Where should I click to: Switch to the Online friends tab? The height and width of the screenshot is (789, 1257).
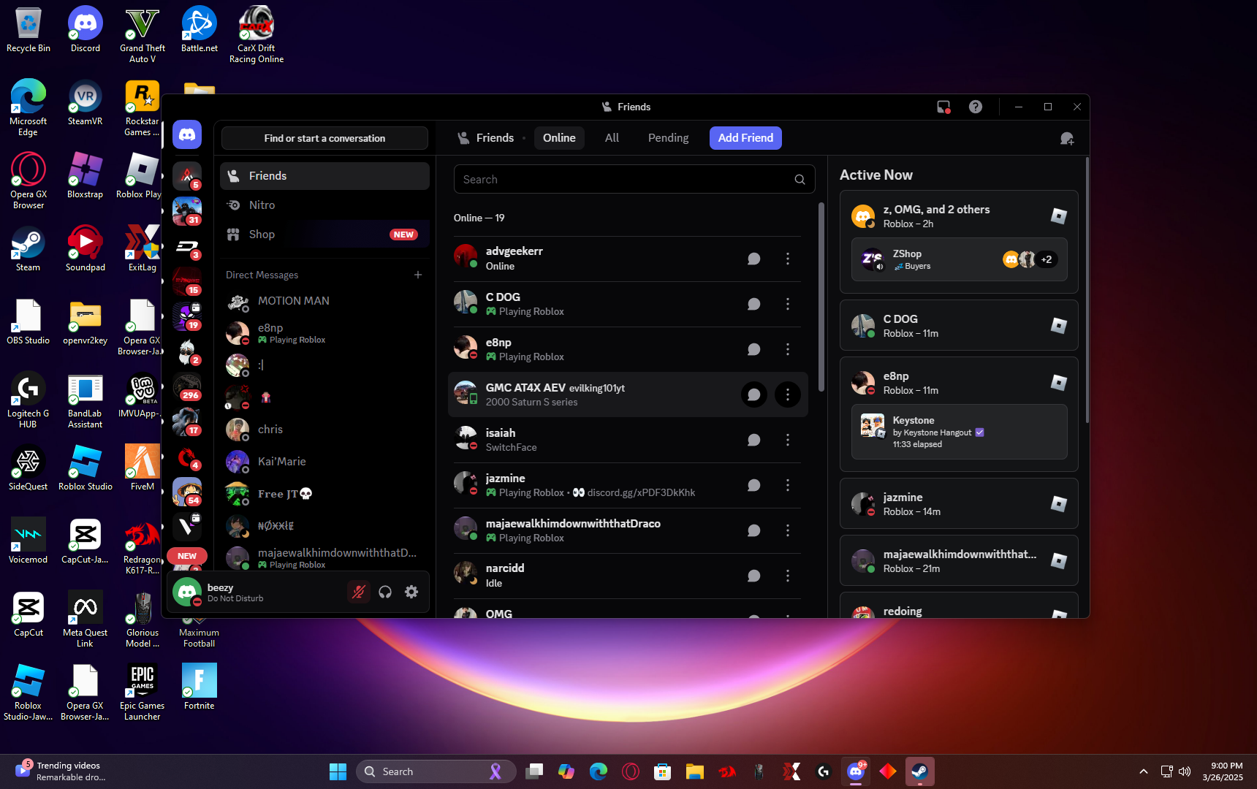[559, 138]
